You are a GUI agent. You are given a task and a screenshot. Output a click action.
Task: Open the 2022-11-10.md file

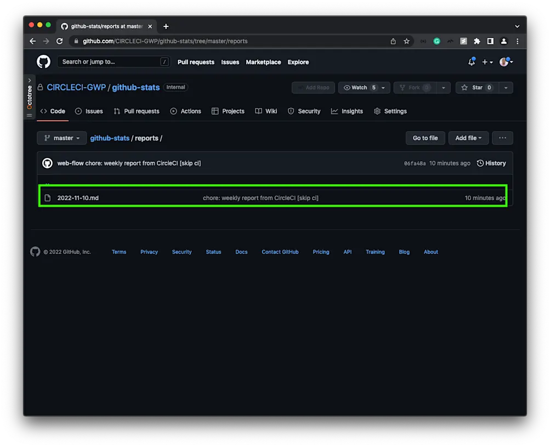pyautogui.click(x=78, y=198)
